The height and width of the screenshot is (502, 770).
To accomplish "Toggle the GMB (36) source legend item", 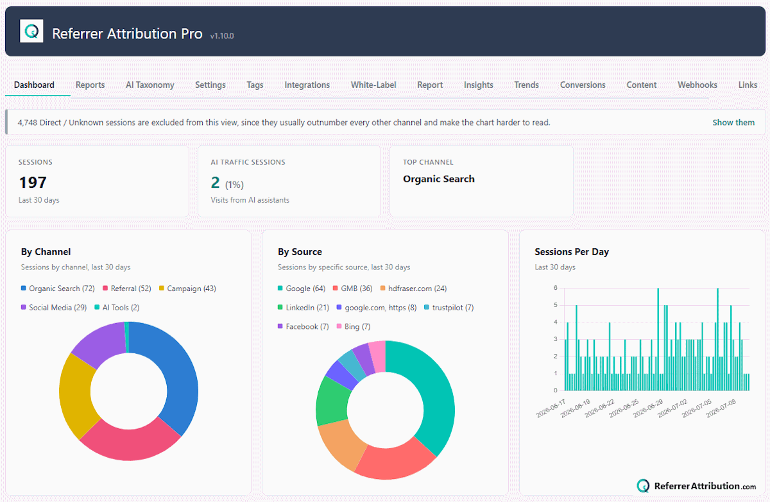I will (x=353, y=289).
